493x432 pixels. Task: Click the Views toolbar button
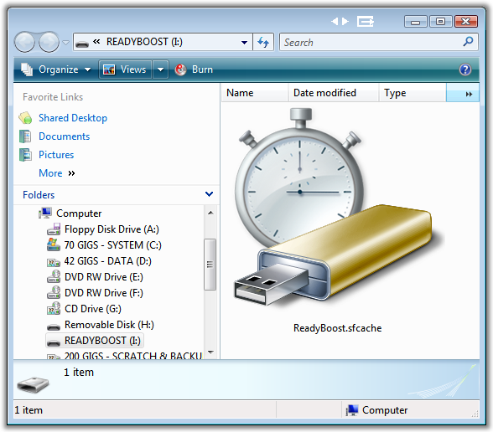pyautogui.click(x=125, y=69)
